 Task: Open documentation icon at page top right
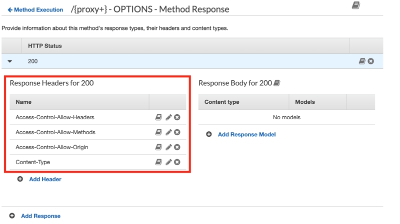pos(356,5)
